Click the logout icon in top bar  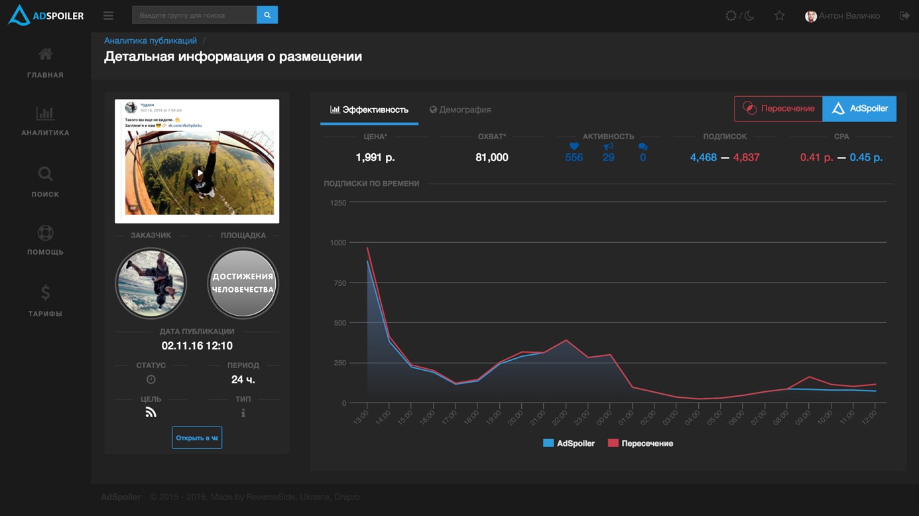point(904,15)
